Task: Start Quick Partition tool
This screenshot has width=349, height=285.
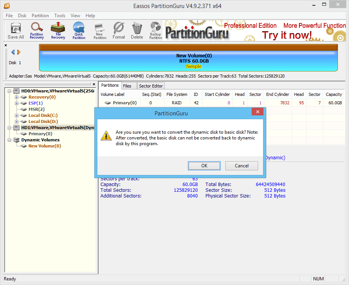Action: 79,31
